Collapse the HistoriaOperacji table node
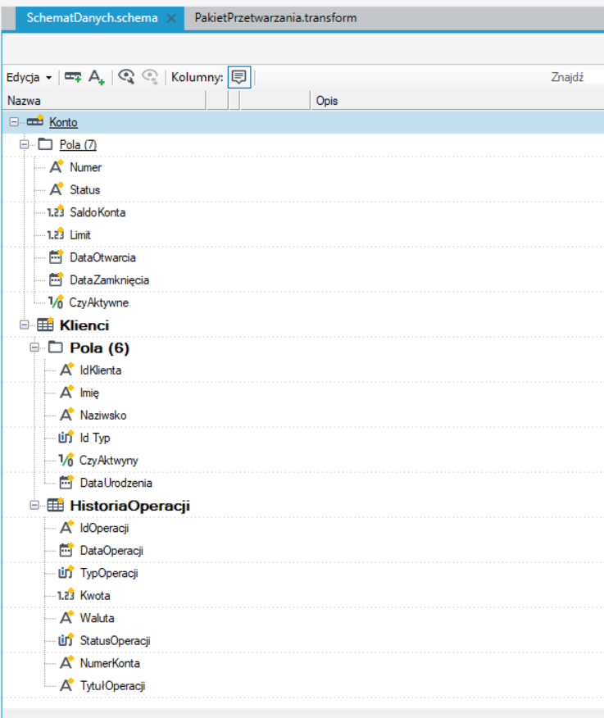604x718 pixels. coord(34,505)
